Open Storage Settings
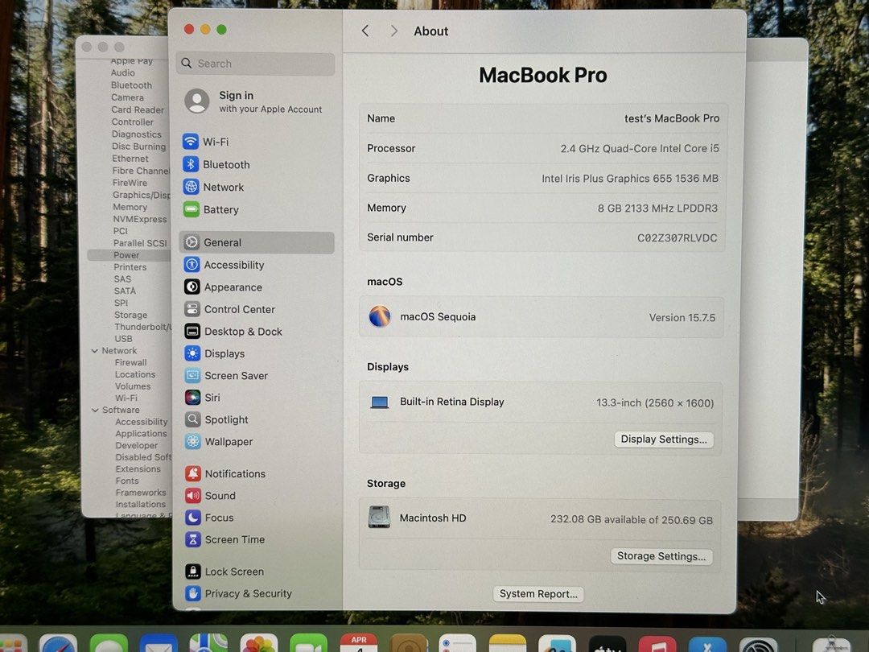Image resolution: width=869 pixels, height=652 pixels. [x=661, y=556]
